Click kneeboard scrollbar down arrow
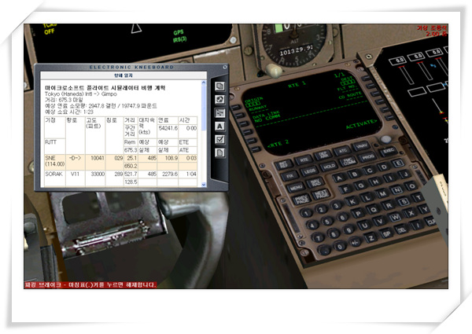 pos(204,185)
